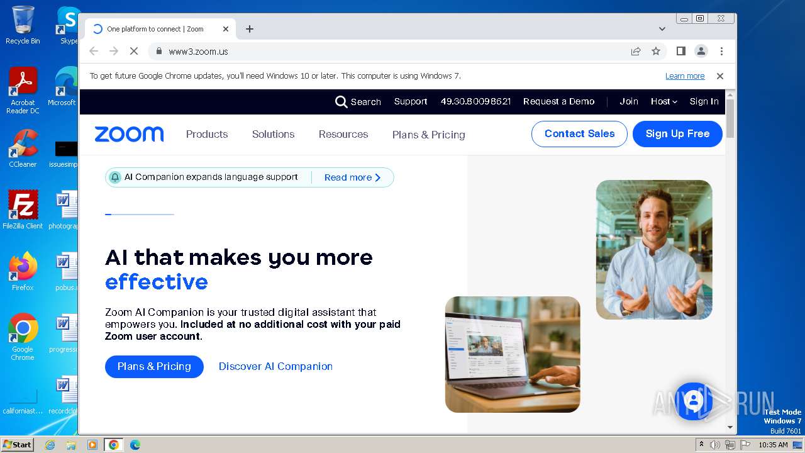Screen dimensions: 805x453
Task: Click Support in top bar
Action: pos(411,102)
